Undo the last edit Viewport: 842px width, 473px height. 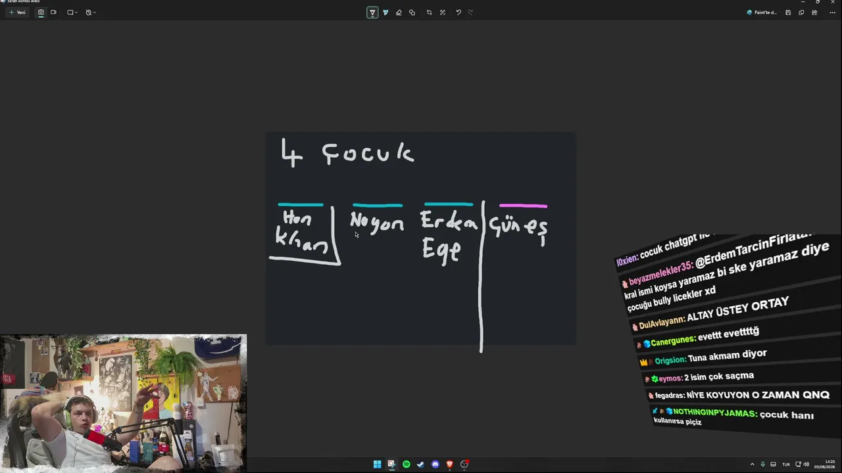[x=458, y=12]
